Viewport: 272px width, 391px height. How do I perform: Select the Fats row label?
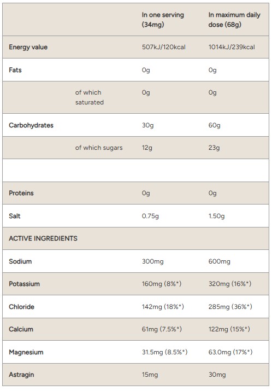click(x=15, y=70)
